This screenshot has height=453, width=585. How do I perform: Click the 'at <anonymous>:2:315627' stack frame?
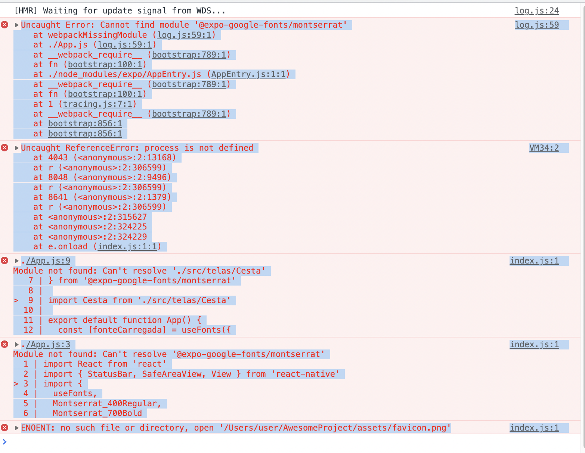coord(90,217)
